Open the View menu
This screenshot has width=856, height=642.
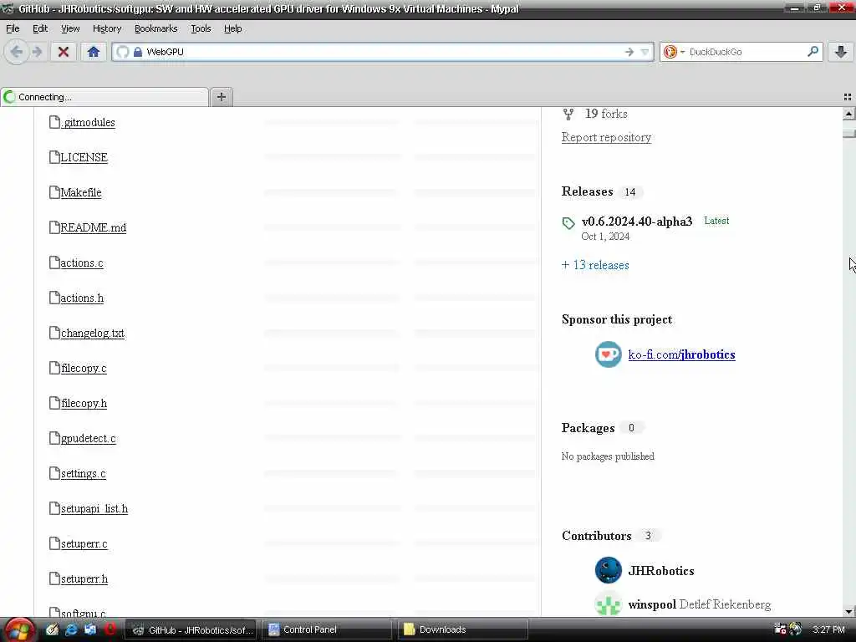pos(70,28)
